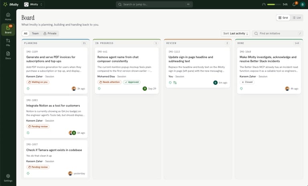The width and height of the screenshot is (308, 186).
Task: Open the iMolty workspace switcher dropdown
Action: pos(34,4)
